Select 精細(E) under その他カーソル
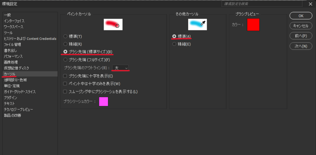This screenshot has width=316, height=155. 174,44
